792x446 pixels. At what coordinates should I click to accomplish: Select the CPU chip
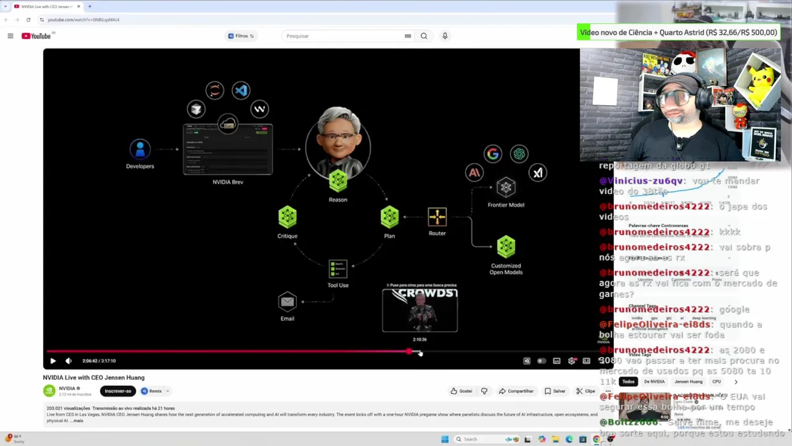(x=717, y=382)
